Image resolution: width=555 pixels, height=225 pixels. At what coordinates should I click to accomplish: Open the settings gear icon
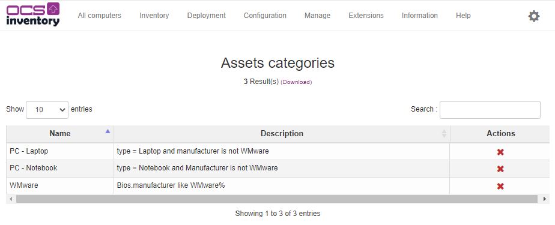pos(534,16)
